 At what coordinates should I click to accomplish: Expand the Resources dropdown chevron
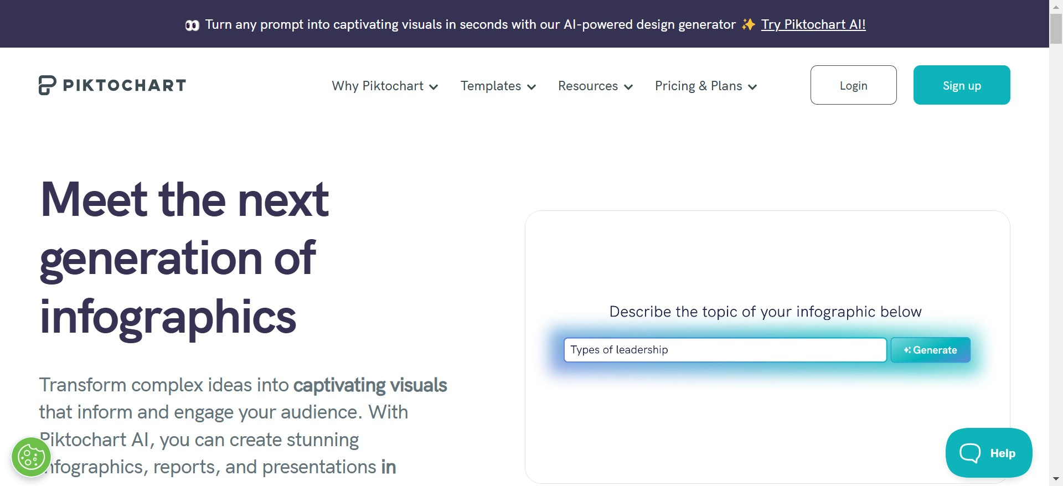[x=628, y=87]
